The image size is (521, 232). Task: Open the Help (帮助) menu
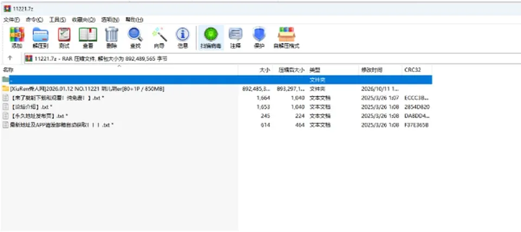(134, 20)
